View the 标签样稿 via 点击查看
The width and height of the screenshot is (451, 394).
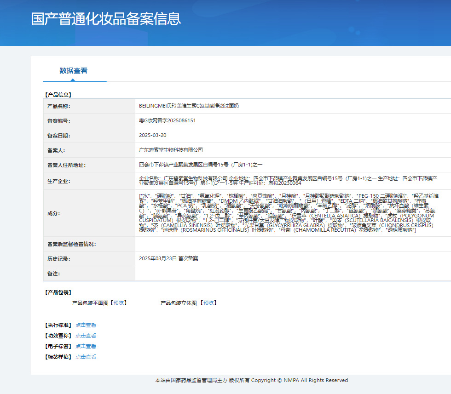click(x=86, y=357)
